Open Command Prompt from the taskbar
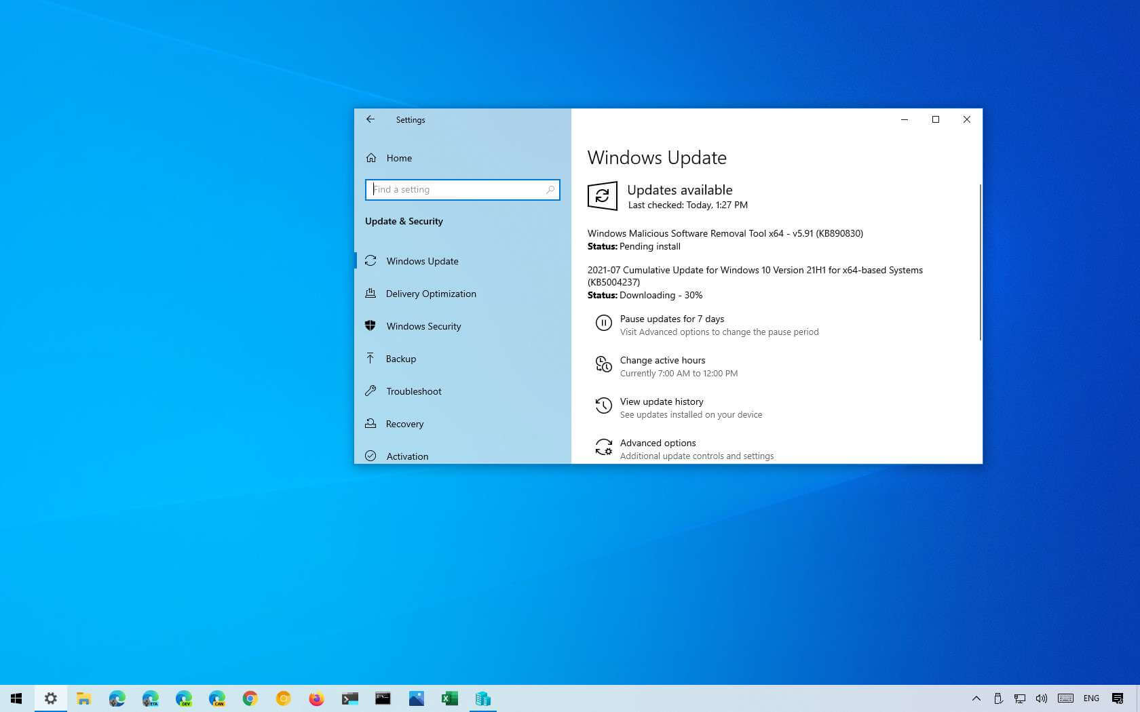Viewport: 1140px width, 712px height. tap(383, 698)
